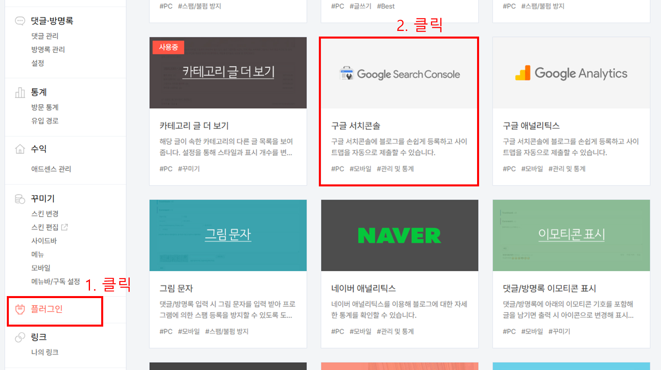This screenshot has width=661, height=370.
Task: Select 사이드바 menu item
Action: 44,241
